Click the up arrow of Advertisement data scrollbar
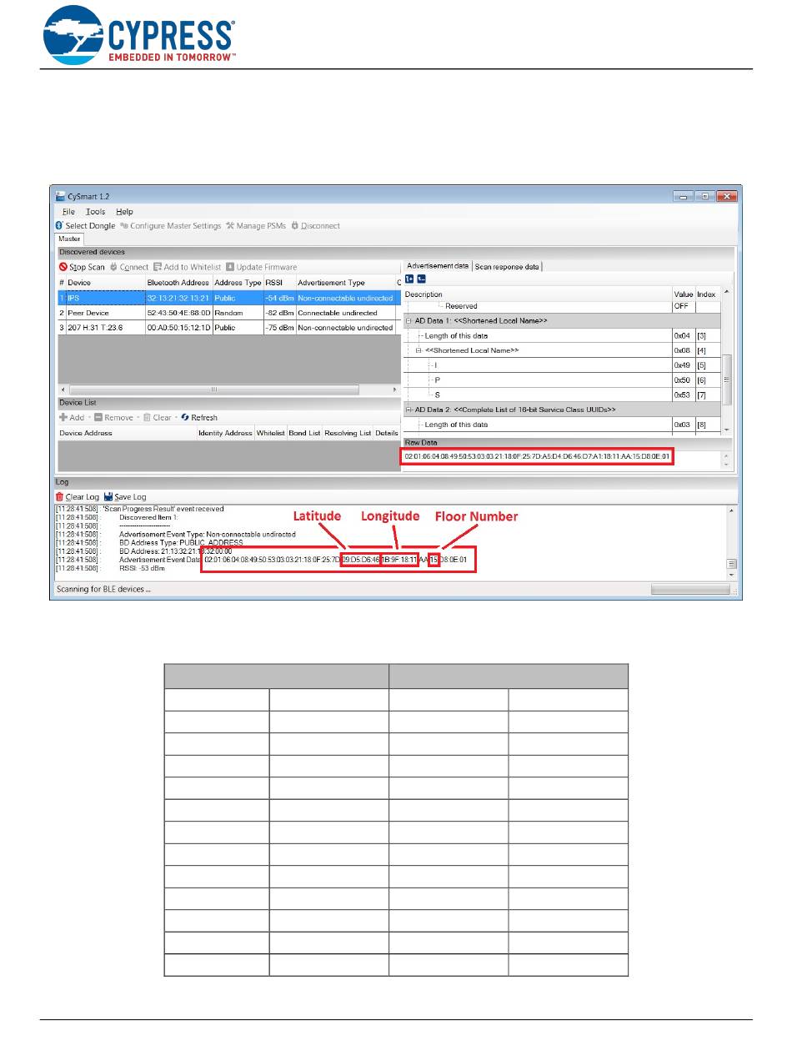The width and height of the screenshot is (792, 1046). (x=726, y=292)
